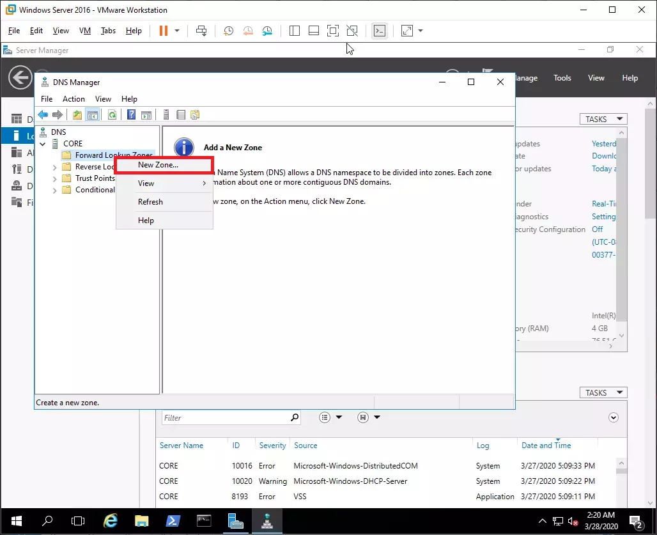Revert the VM to previous snapshot
The width and height of the screenshot is (657, 535).
pyautogui.click(x=248, y=31)
